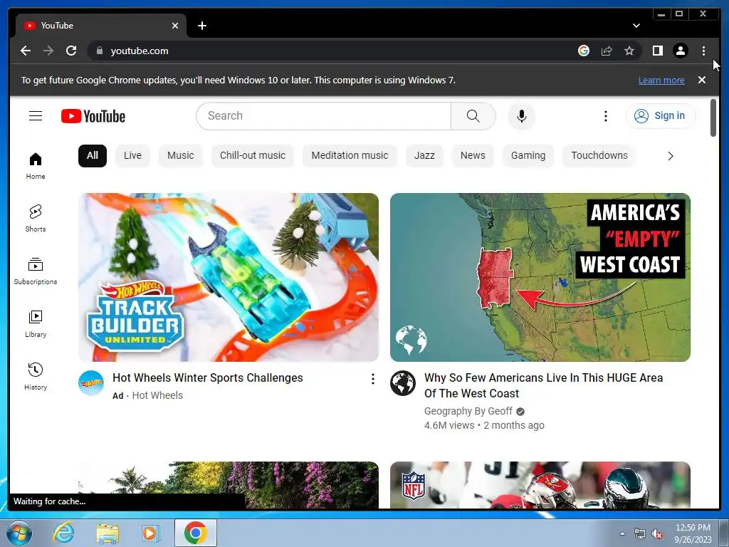Go back using browser back arrow

coord(26,51)
